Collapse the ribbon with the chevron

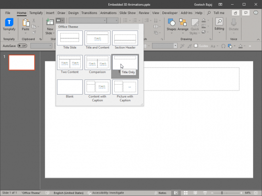[x=258, y=40]
